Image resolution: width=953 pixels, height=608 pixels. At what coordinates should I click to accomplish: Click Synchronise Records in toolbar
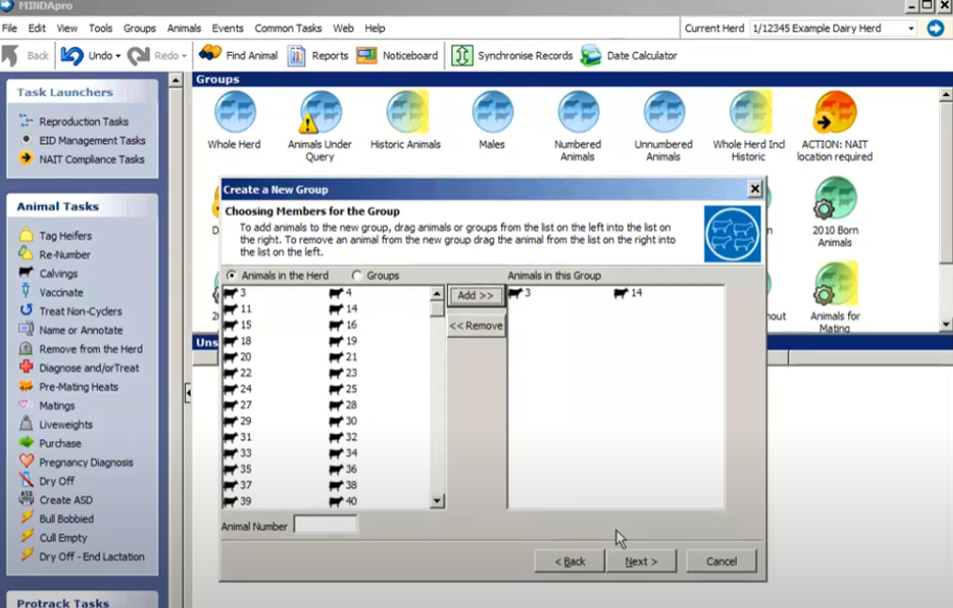(511, 56)
